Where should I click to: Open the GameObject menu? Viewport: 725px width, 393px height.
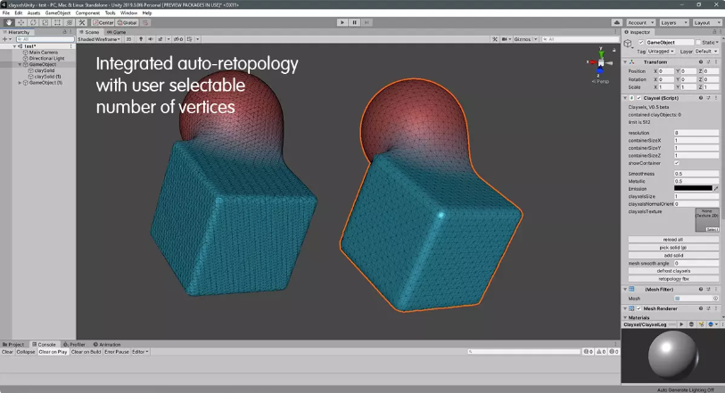pyautogui.click(x=58, y=13)
